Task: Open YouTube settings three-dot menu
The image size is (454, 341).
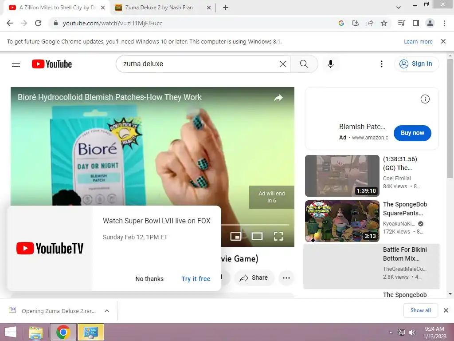Action: pos(382,64)
